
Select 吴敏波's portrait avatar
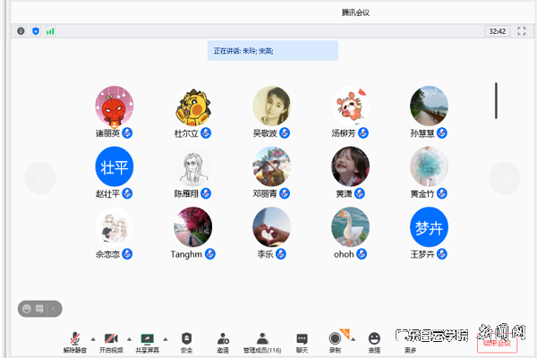pos(271,106)
